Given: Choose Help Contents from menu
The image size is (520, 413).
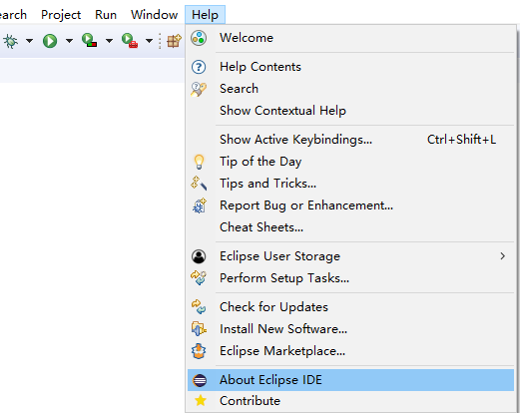Looking at the screenshot, I should pyautogui.click(x=350, y=67).
